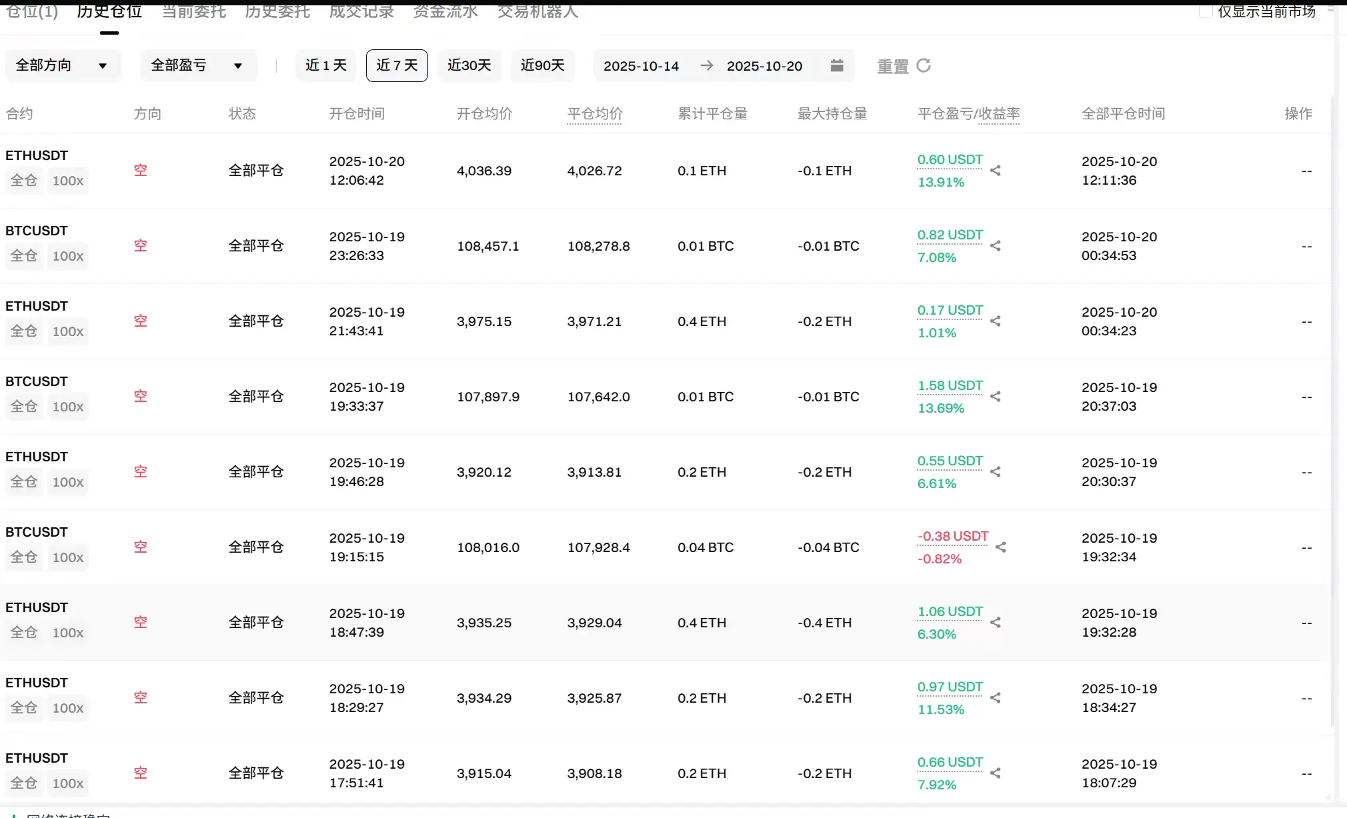This screenshot has height=818, width=1347.
Task: Share the 1.58 USDT BTCUSDT position
Action: click(996, 397)
